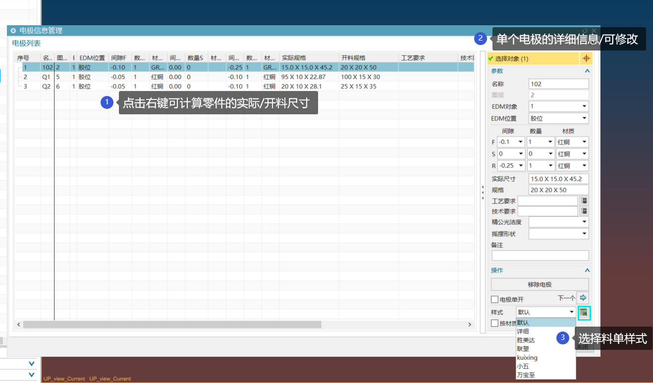Screen dimensions: 653x383
Task: Click the 备注 input field
Action: (540, 255)
